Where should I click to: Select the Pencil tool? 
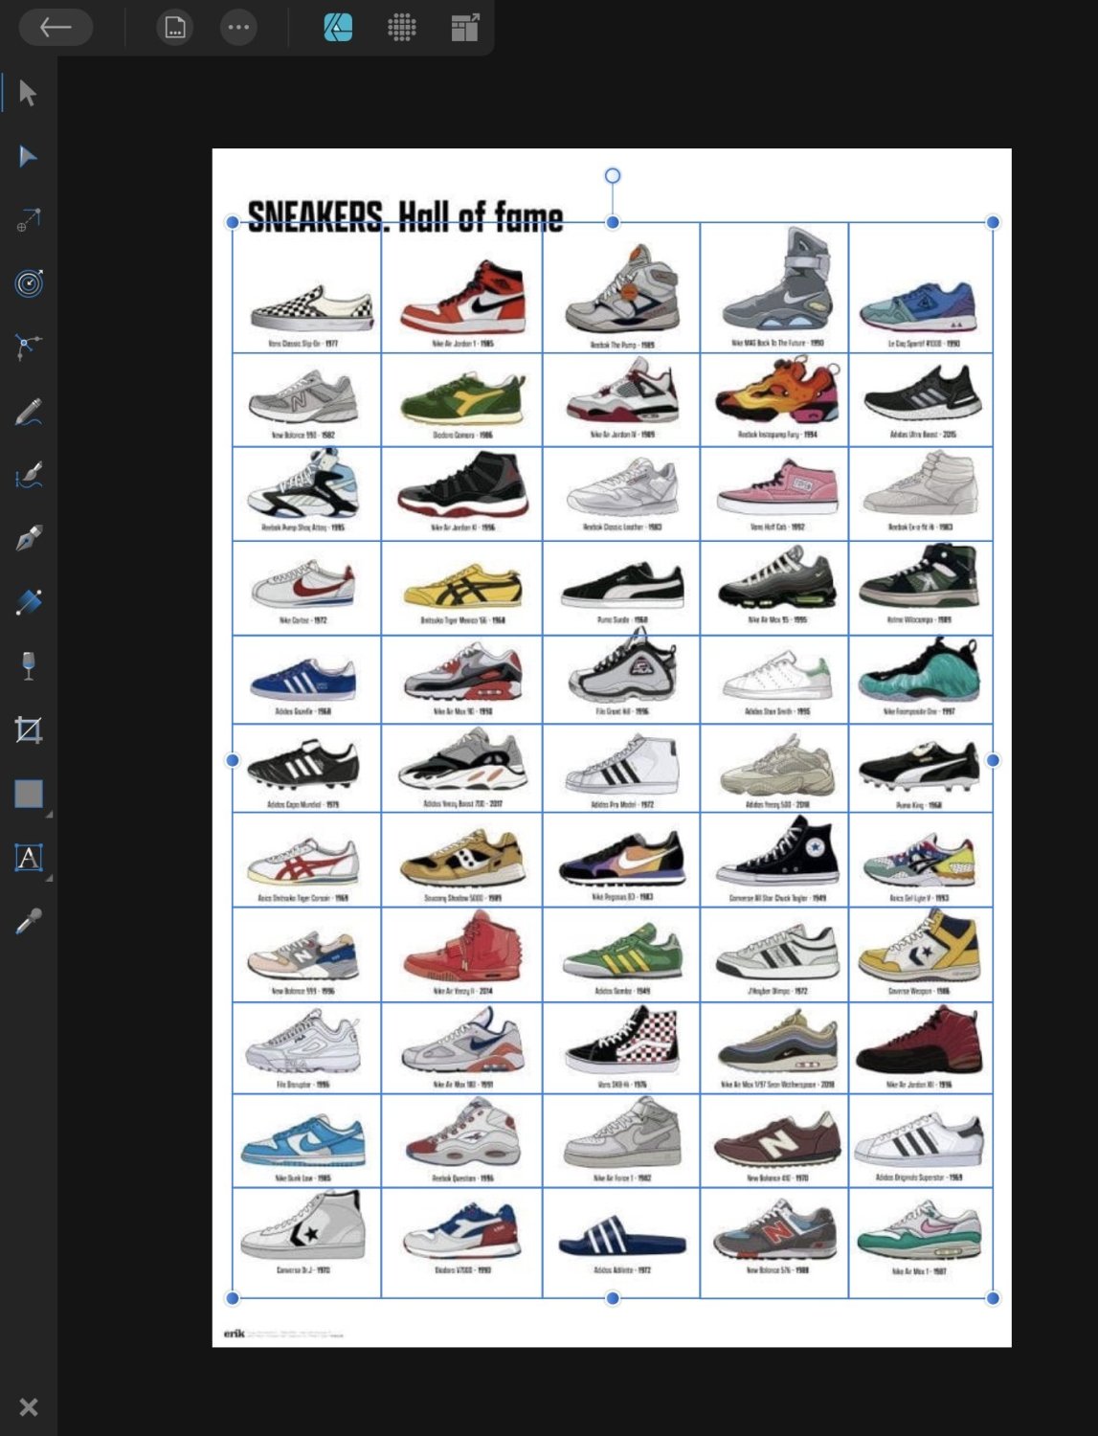(28, 412)
